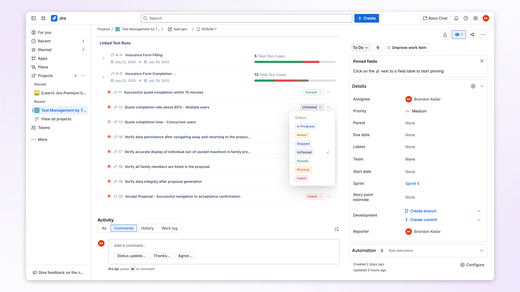Click Improve work item button
Screen dimensions: 520x292
coord(407,48)
